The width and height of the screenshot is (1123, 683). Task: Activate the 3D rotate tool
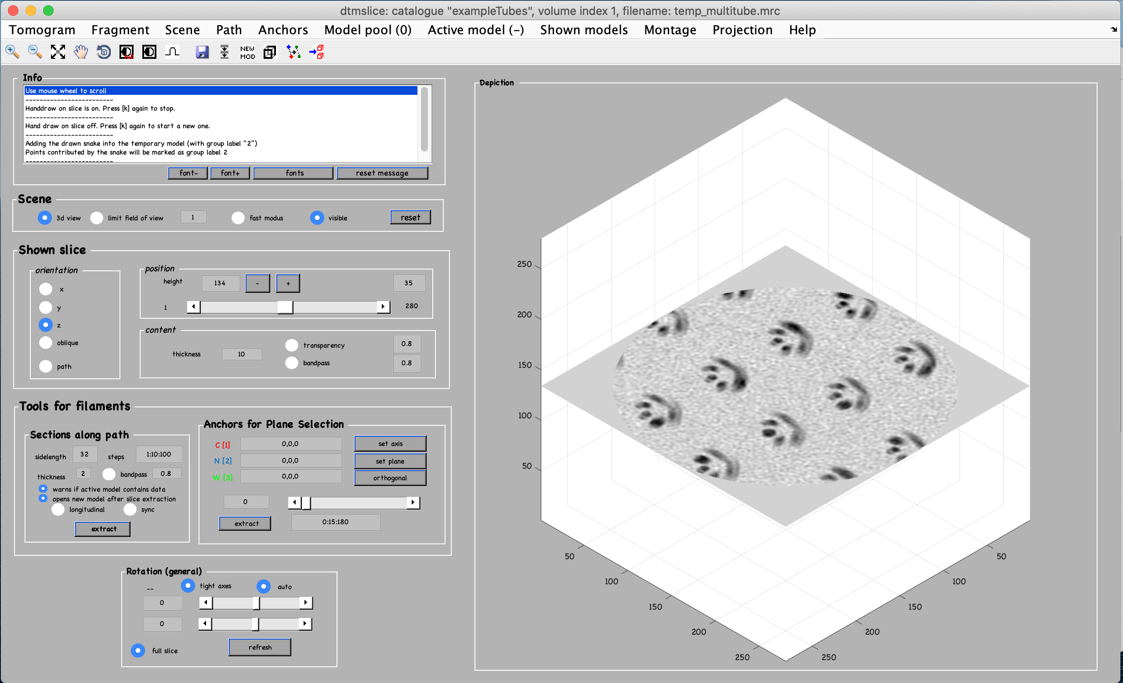pyautogui.click(x=104, y=52)
